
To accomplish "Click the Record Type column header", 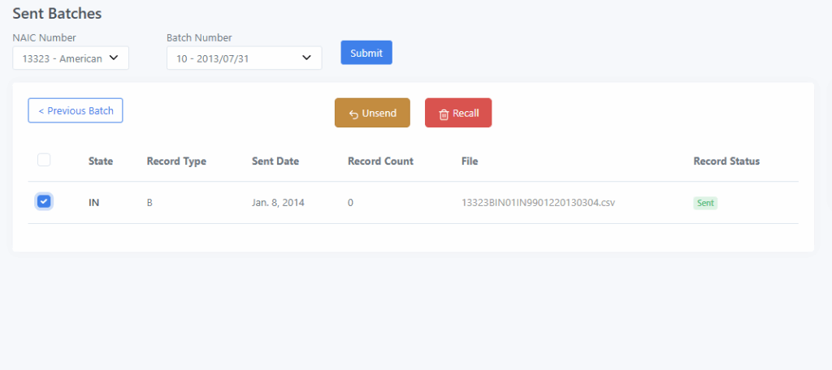I will (x=176, y=161).
